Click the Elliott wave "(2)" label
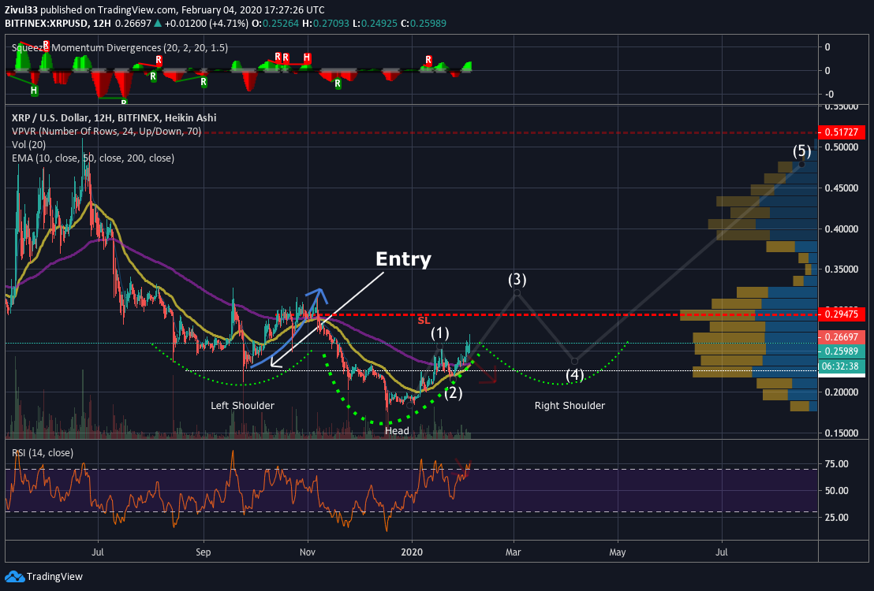874x591 pixels. tap(453, 393)
